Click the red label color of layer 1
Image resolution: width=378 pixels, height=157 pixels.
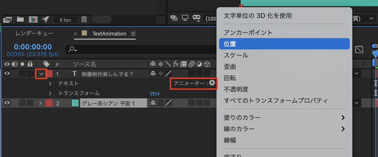(x=49, y=74)
